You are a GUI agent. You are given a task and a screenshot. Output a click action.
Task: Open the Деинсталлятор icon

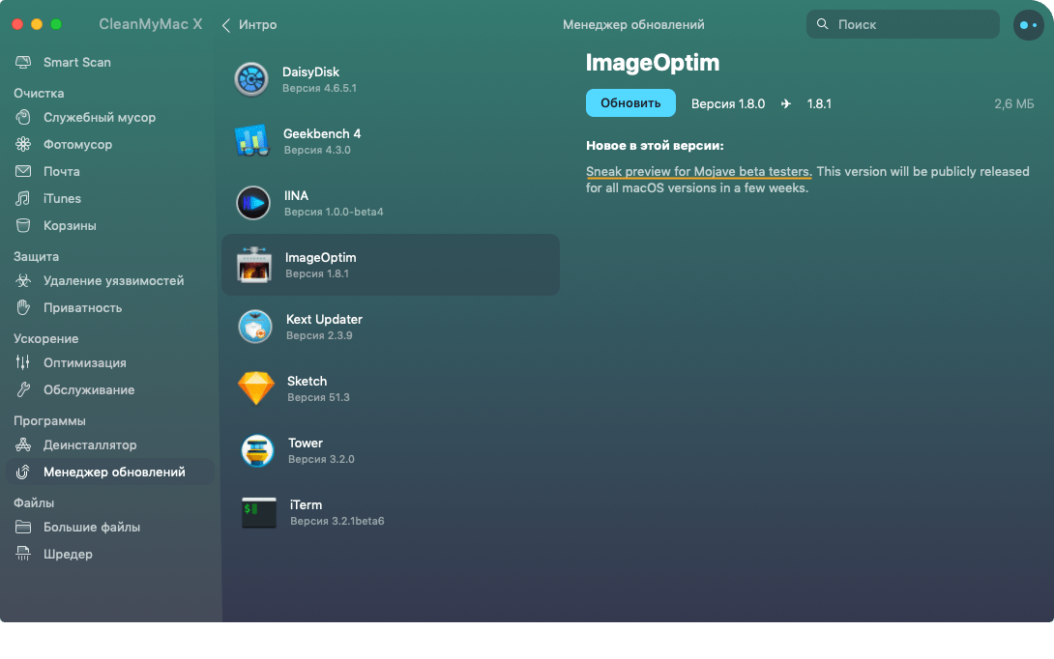tap(23, 444)
